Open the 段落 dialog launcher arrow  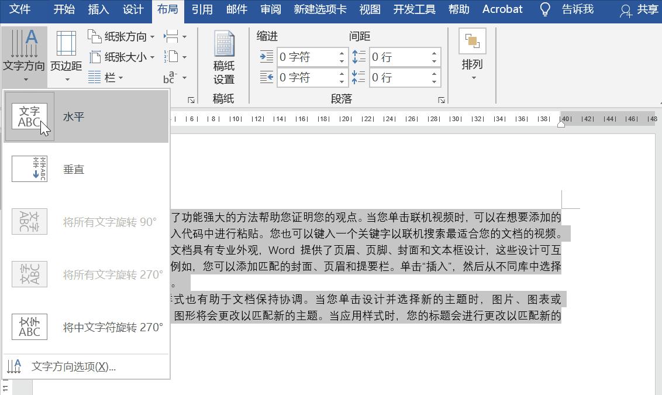tap(442, 99)
